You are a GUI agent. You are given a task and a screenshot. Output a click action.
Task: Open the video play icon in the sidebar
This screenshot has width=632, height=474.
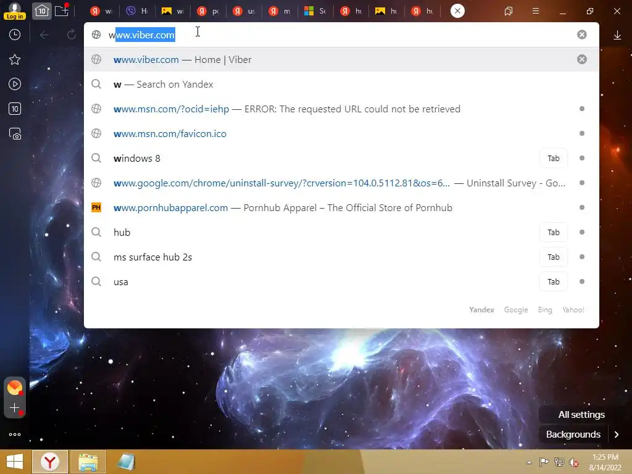15,84
